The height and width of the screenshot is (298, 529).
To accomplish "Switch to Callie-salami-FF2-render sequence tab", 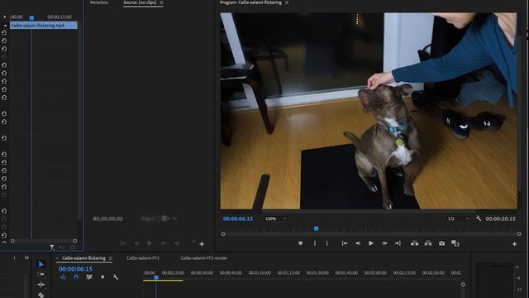I will [204, 258].
